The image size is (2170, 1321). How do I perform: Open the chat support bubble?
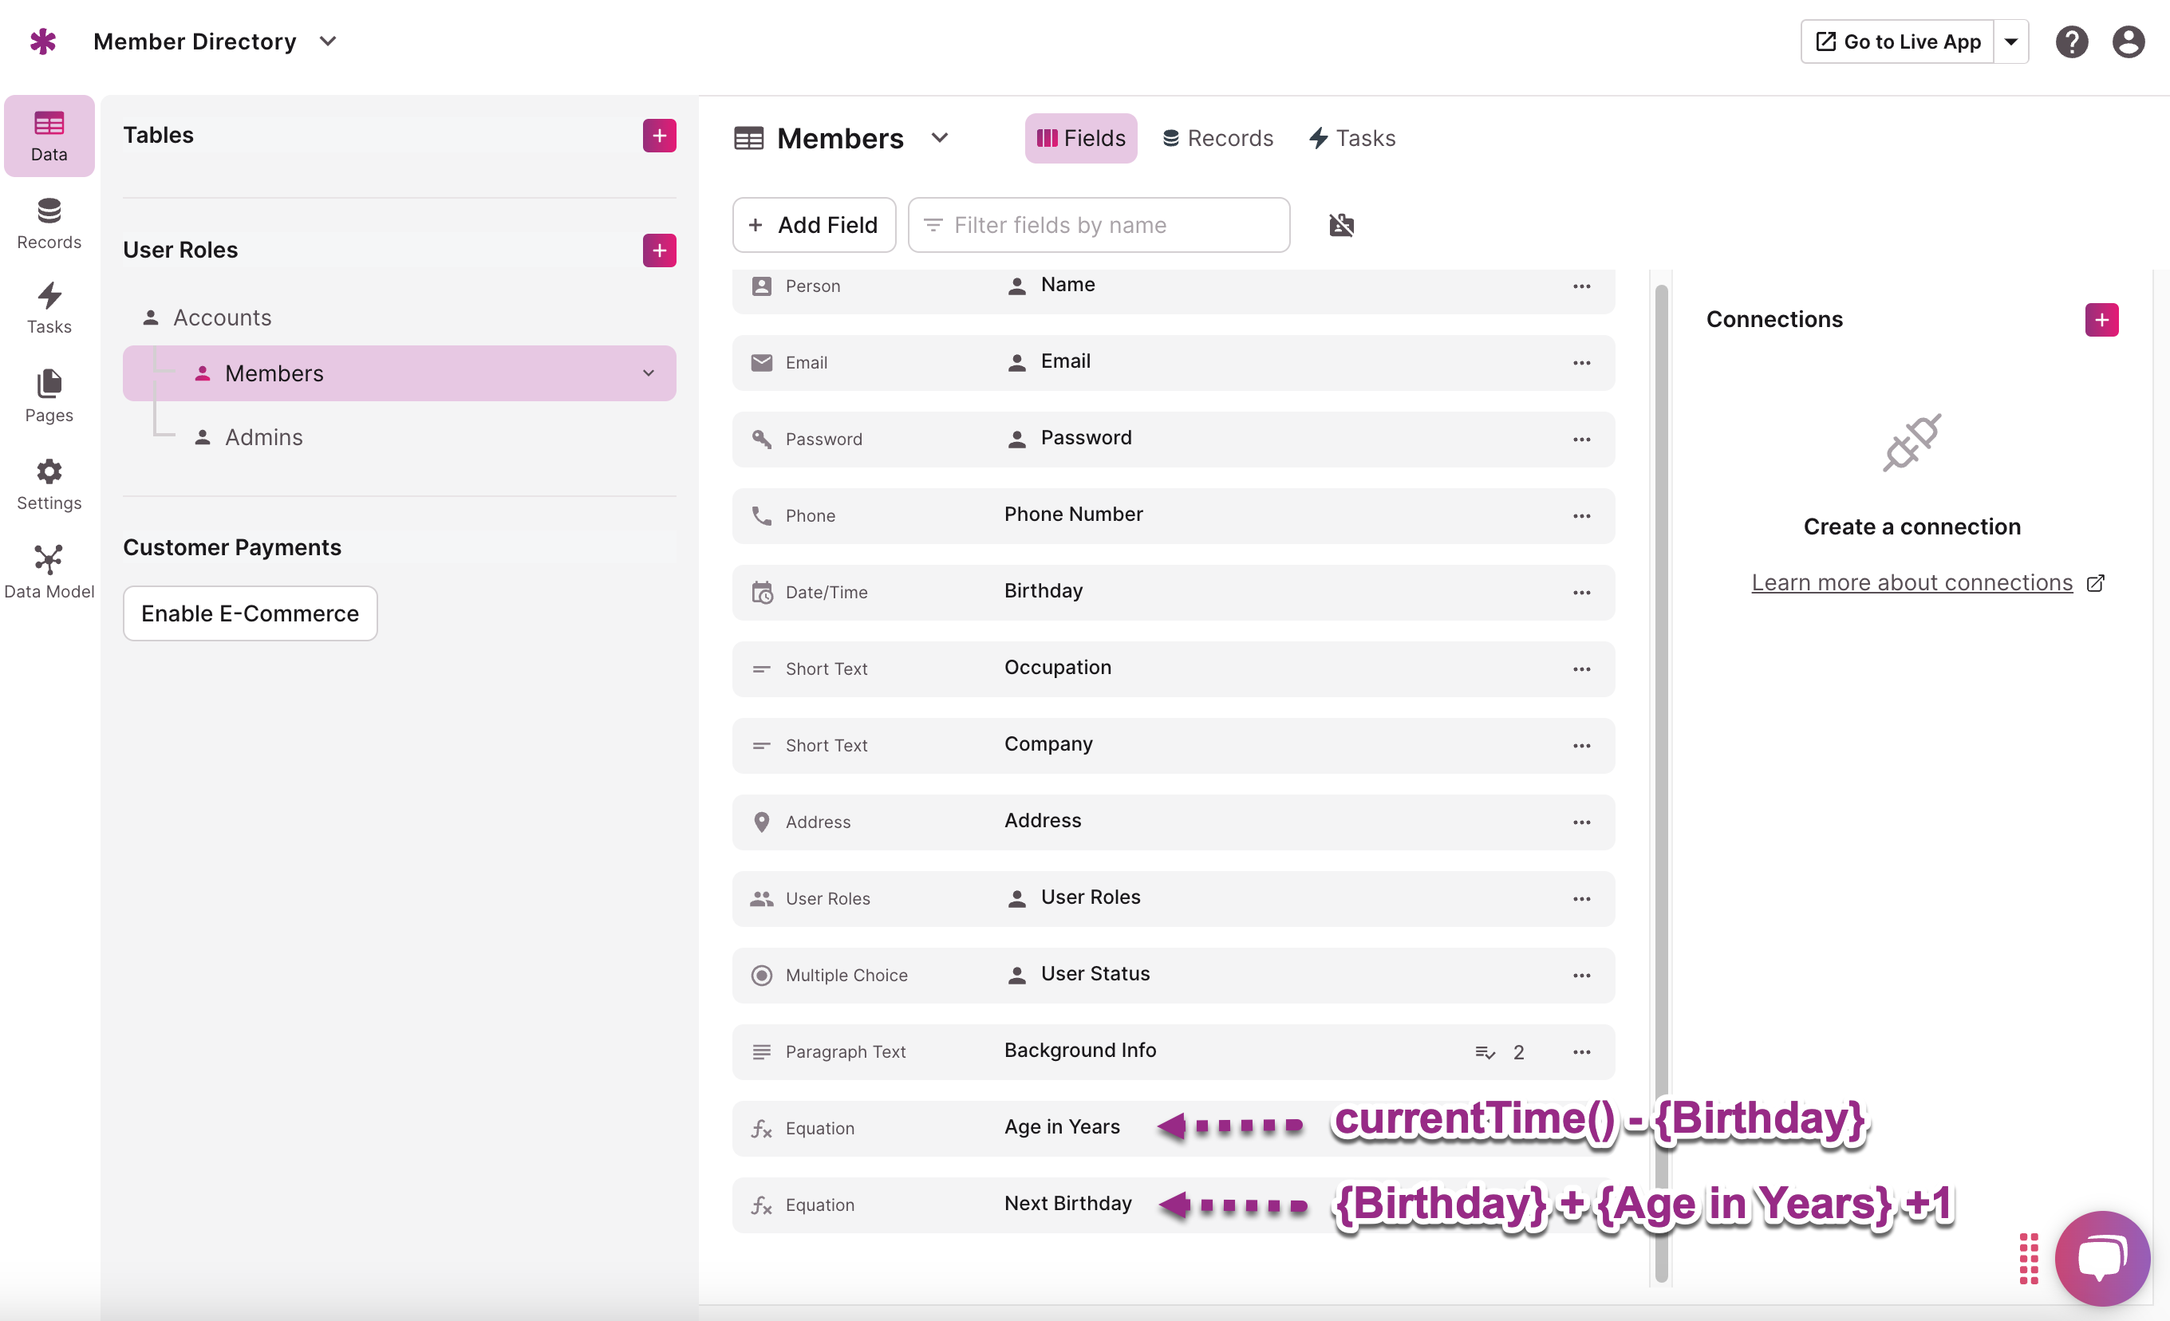2101,1258
